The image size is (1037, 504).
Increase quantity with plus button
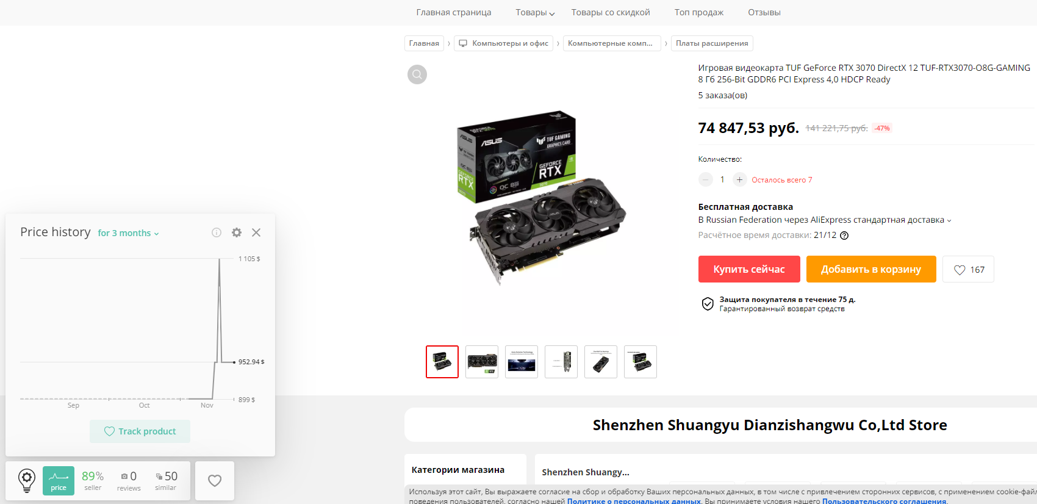click(739, 179)
